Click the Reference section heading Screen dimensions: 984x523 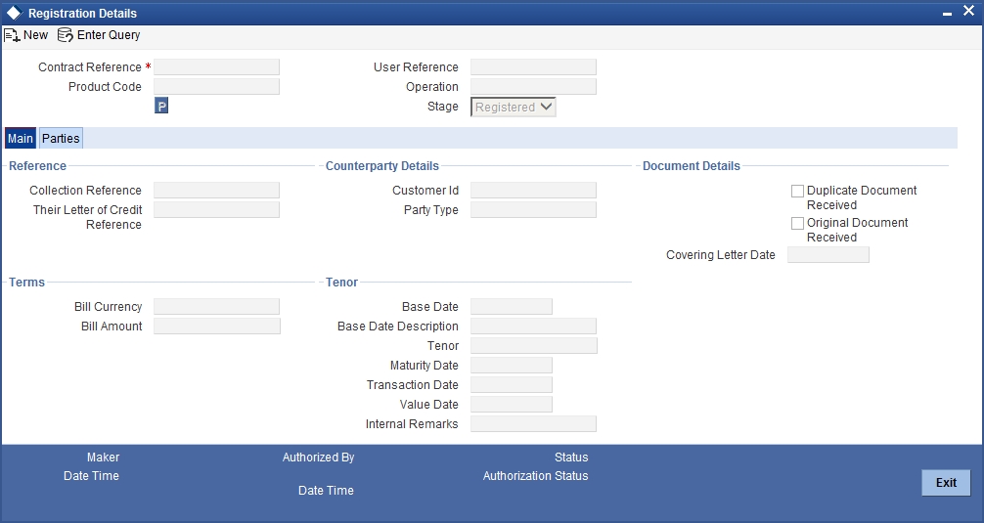37,166
